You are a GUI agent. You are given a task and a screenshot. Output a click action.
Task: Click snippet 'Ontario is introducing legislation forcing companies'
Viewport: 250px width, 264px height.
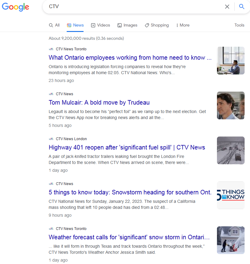117,70
